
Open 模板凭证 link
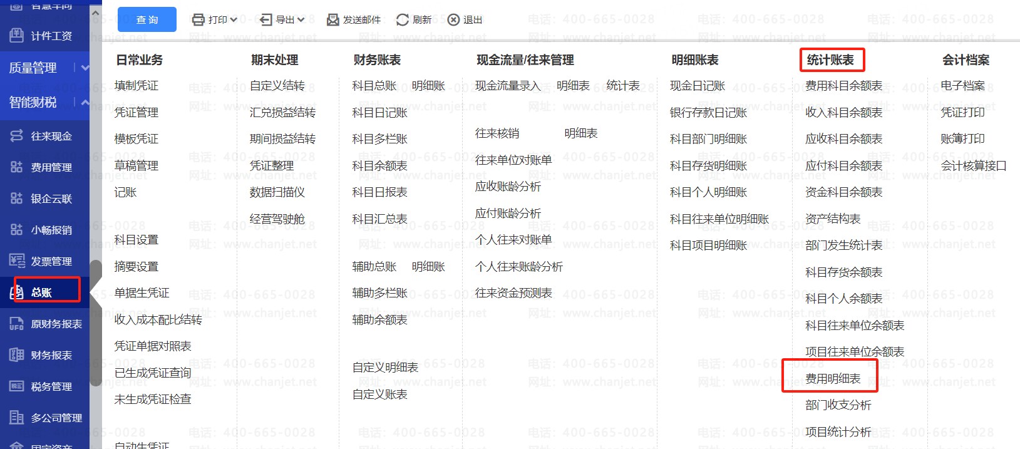click(x=137, y=138)
